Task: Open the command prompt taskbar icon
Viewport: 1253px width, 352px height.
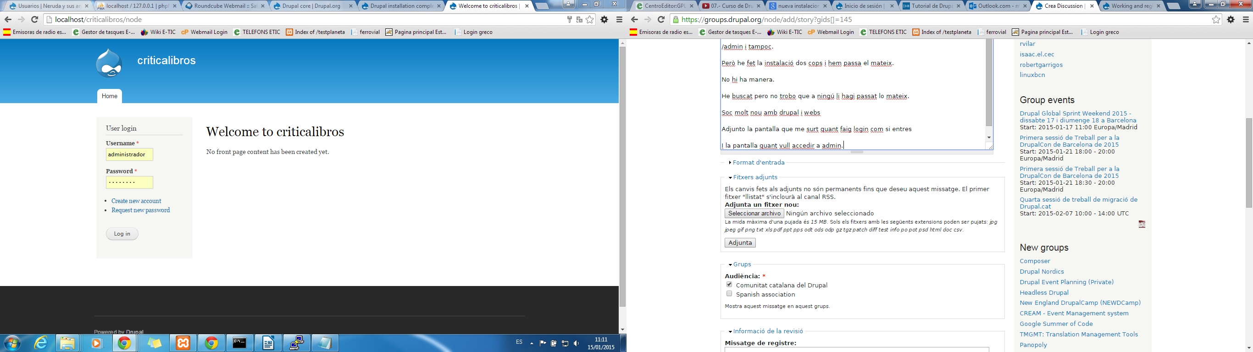Action: [x=239, y=343]
